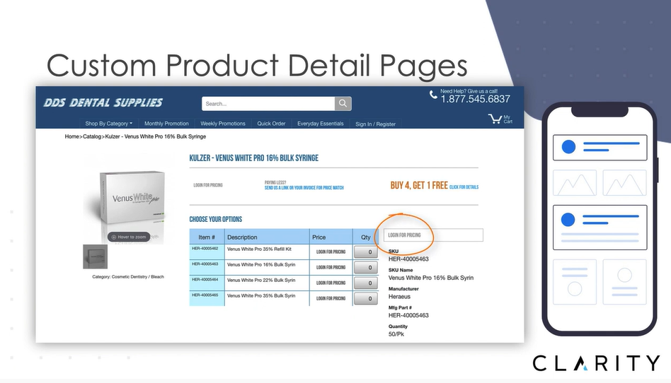Viewport: 671px width, 383px height.
Task: Click Login For Pricing in 16% Bulk row
Action: click(331, 267)
